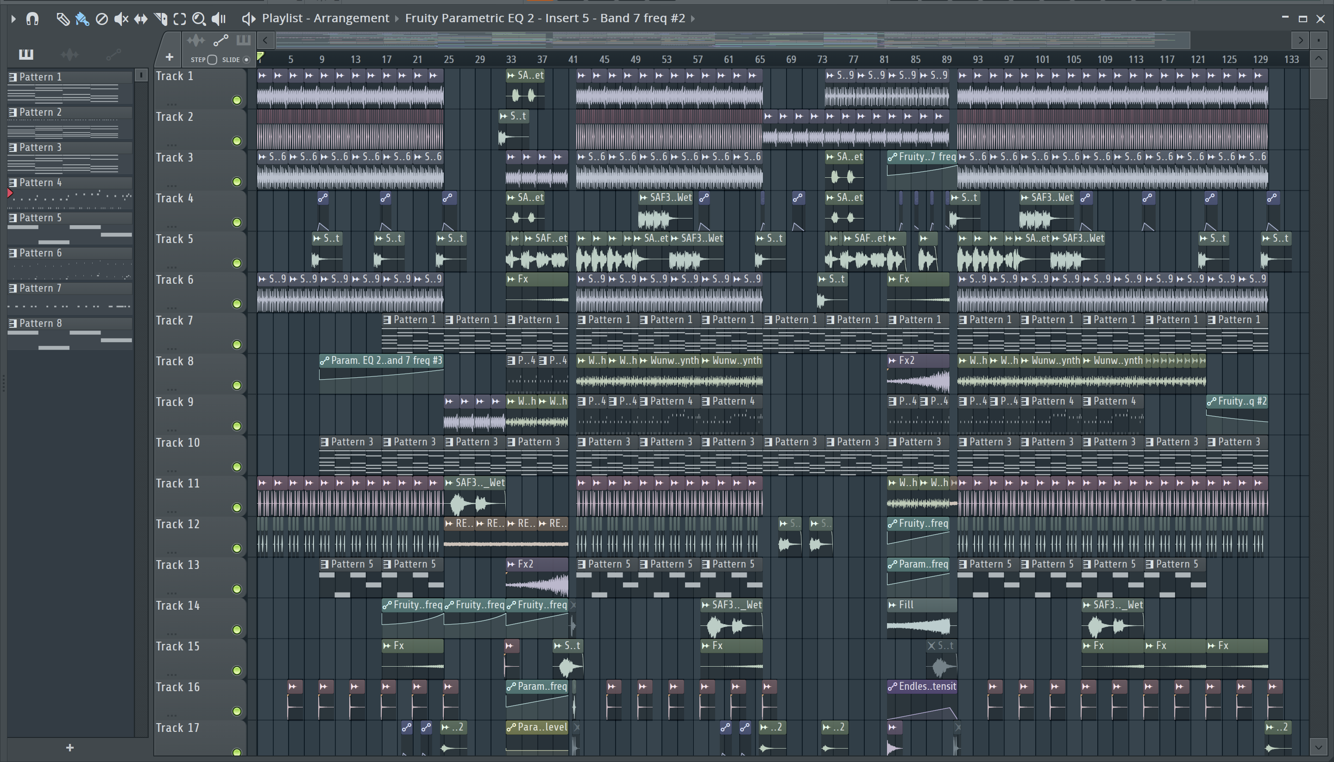This screenshot has height=762, width=1334.
Task: Mute Track 1 with its green light
Action: [237, 100]
